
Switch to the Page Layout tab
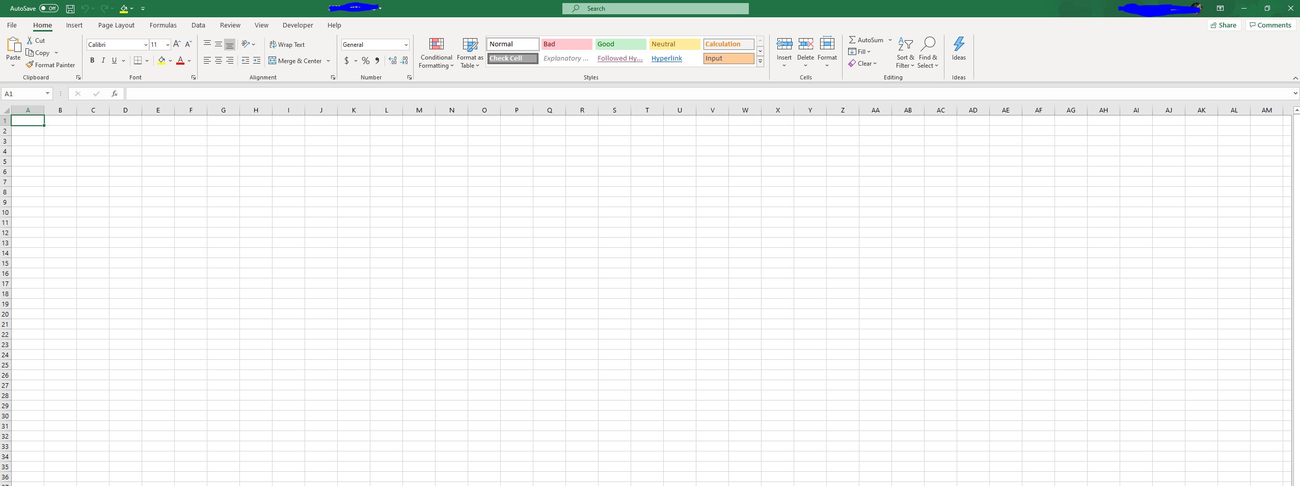[x=116, y=25]
